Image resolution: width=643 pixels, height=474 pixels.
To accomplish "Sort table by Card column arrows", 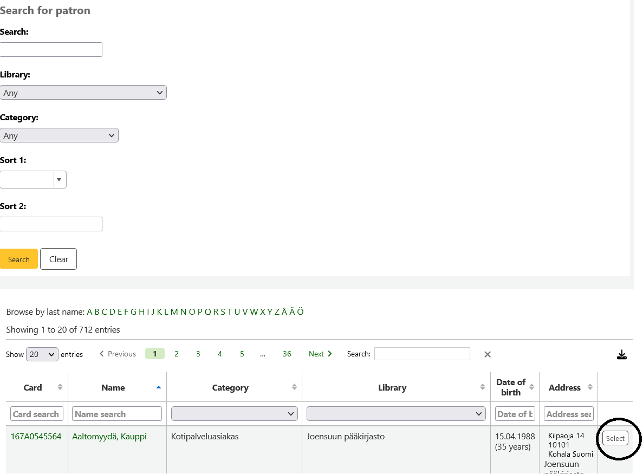I will coord(60,387).
